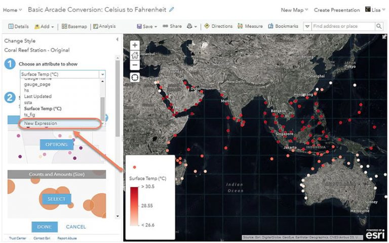
Task: Select Last Updated attribute
Action: (37, 96)
